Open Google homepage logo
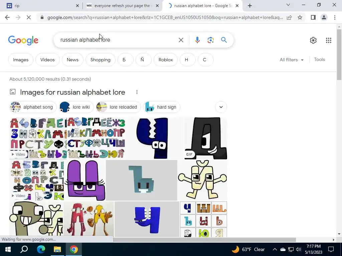The image size is (342, 256). click(x=23, y=40)
